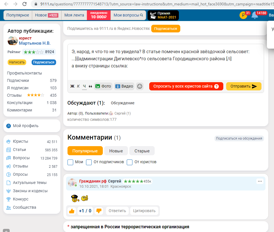Reload the page in browser

(x=25, y=4)
